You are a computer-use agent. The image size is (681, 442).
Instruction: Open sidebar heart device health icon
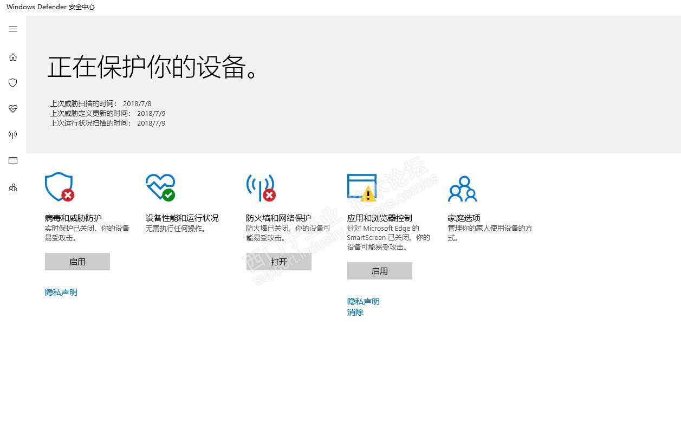click(13, 109)
